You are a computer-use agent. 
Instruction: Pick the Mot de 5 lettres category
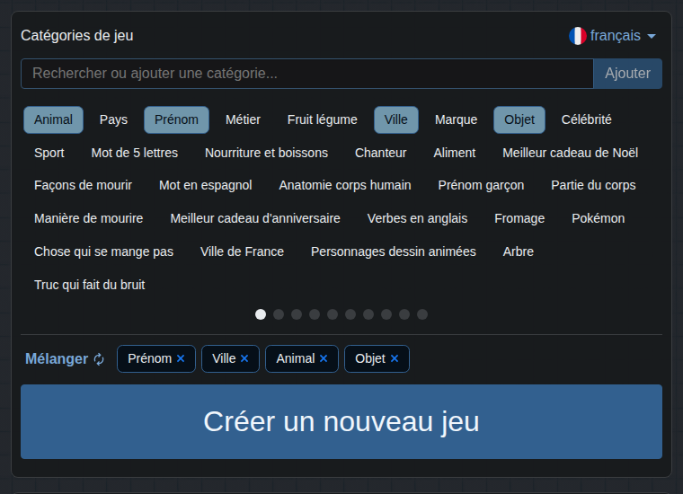tap(135, 153)
